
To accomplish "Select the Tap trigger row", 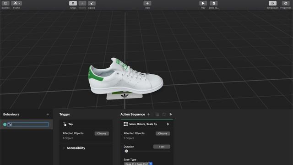I will (x=86, y=124).
